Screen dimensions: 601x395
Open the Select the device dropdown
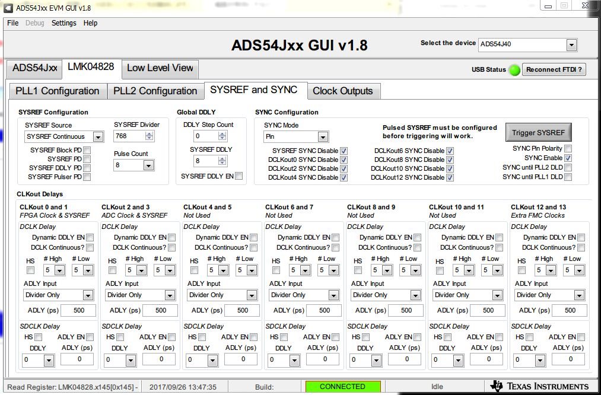pos(571,45)
